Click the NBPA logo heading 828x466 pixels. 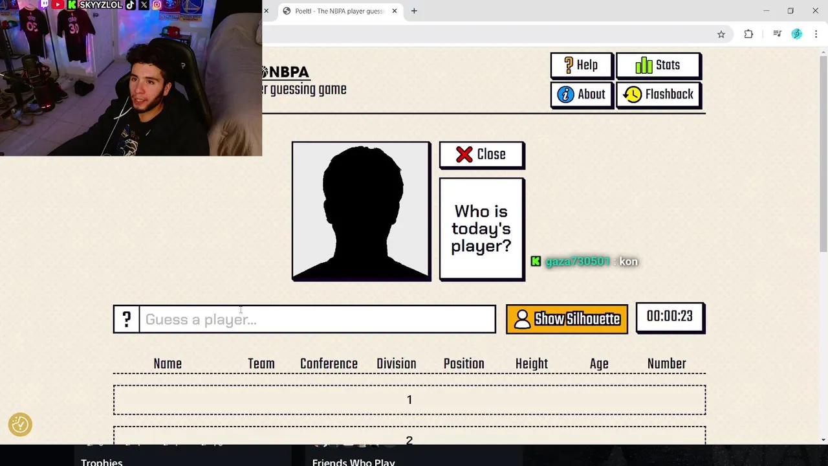286,72
